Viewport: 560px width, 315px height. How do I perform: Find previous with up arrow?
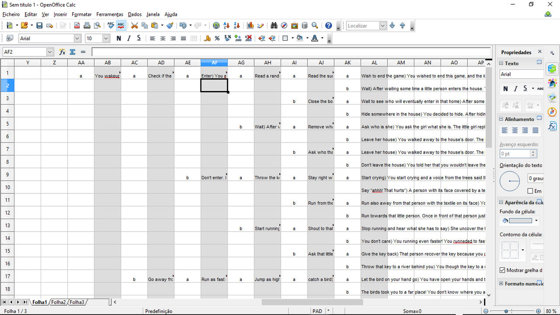(x=402, y=26)
